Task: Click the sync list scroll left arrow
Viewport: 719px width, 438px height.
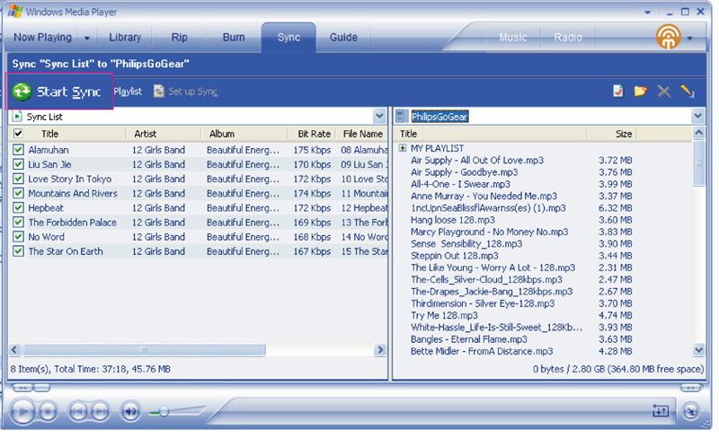Action: coord(14,350)
